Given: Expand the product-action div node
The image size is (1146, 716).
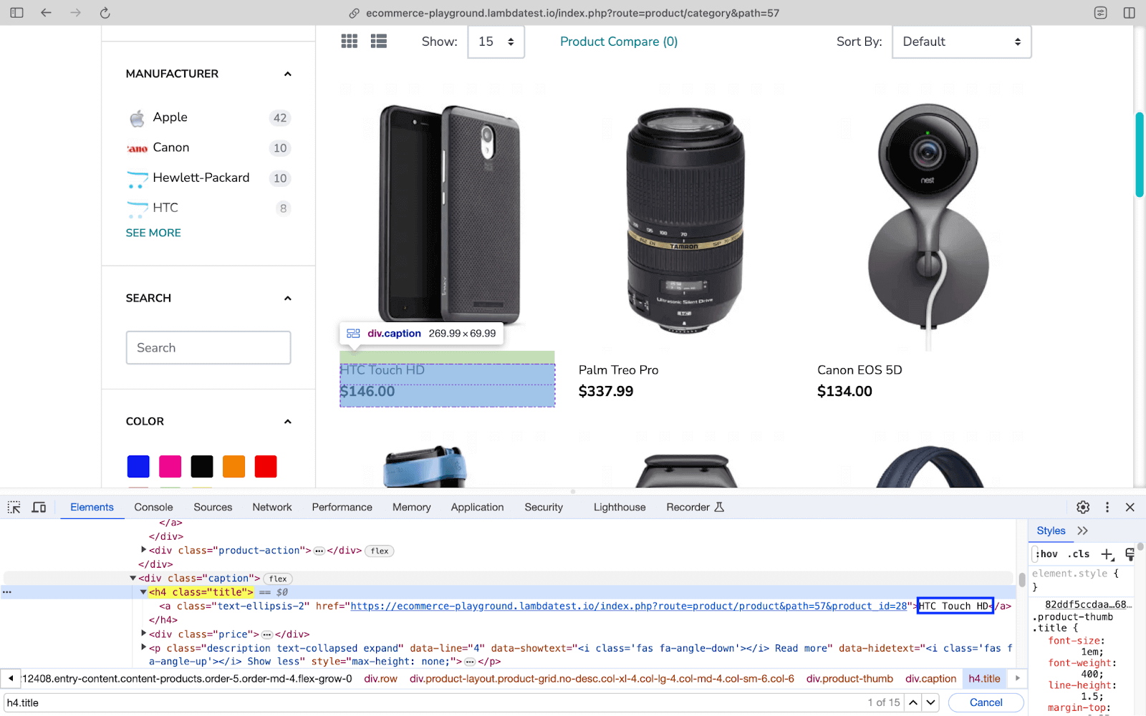Looking at the screenshot, I should pos(143,550).
